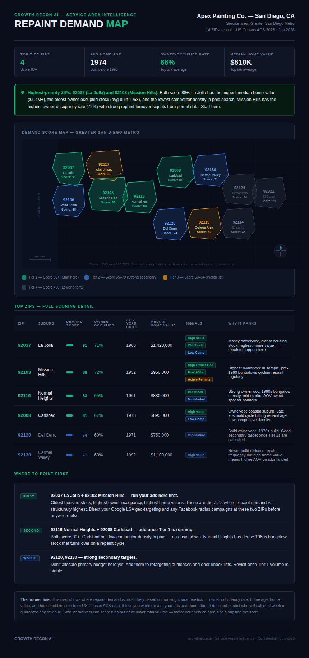
Task: Select the 92114 Encanto map region
Action: click(x=238, y=224)
